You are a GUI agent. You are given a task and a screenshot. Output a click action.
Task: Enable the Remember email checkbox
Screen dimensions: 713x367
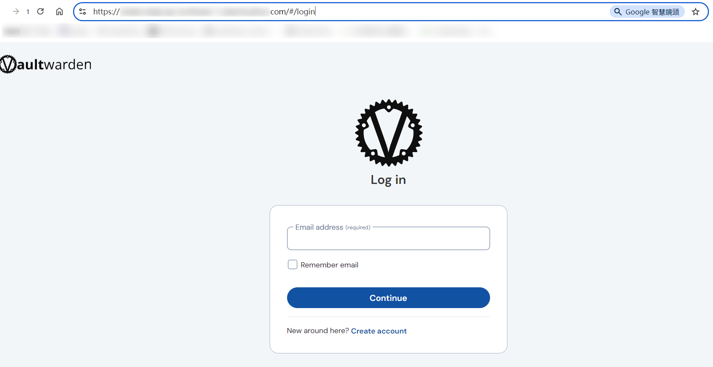click(293, 264)
